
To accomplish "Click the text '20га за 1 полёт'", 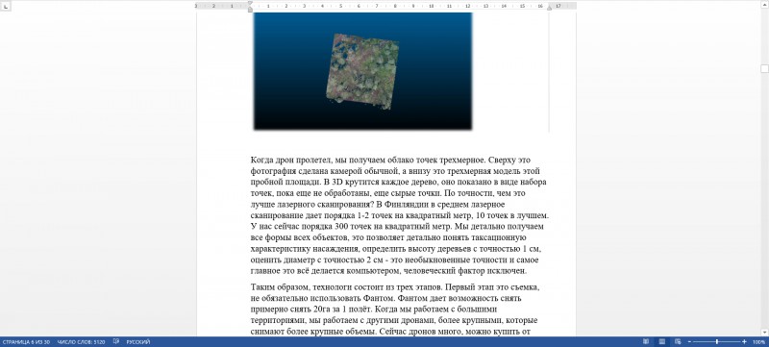I will 343,310.
